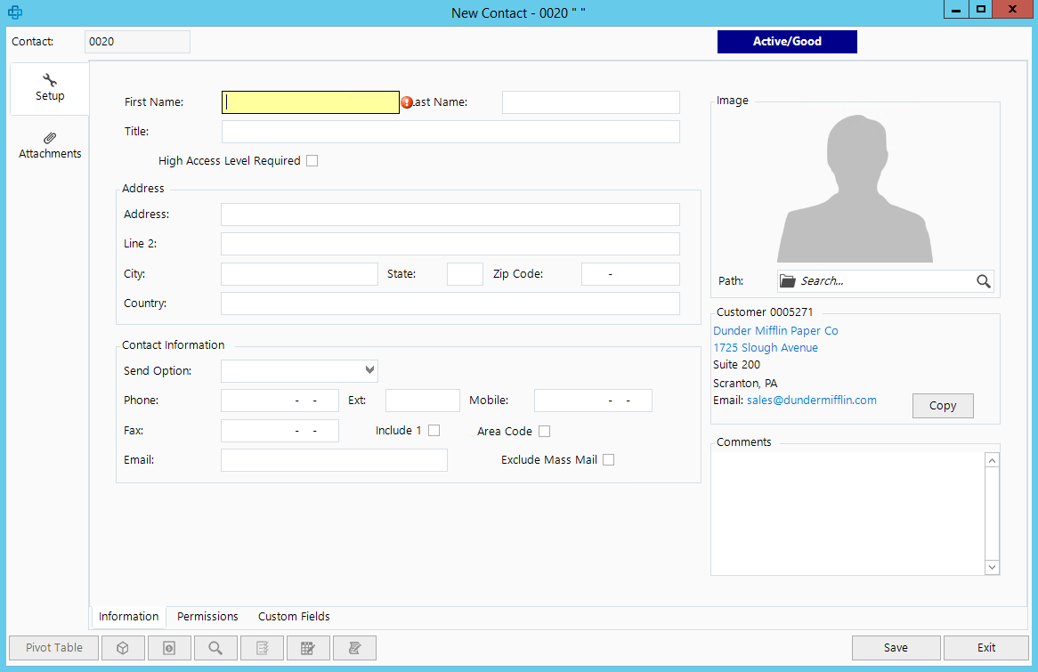The height and width of the screenshot is (672, 1038).
Task: Click the checklist icon in the bottom toolbar
Action: pos(262,648)
